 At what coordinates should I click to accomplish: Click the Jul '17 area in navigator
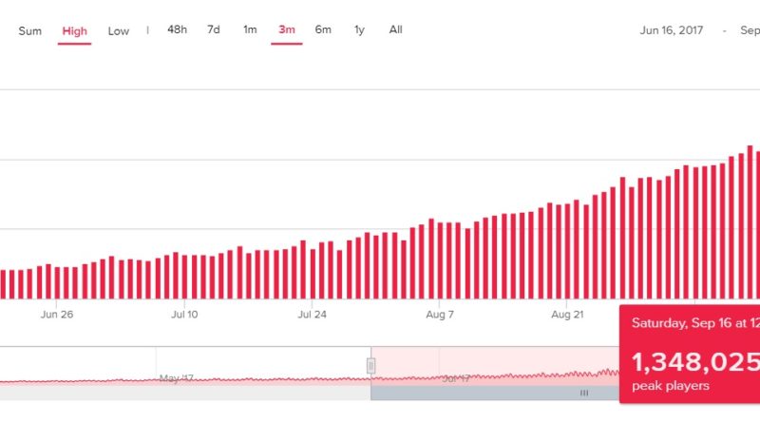456,377
